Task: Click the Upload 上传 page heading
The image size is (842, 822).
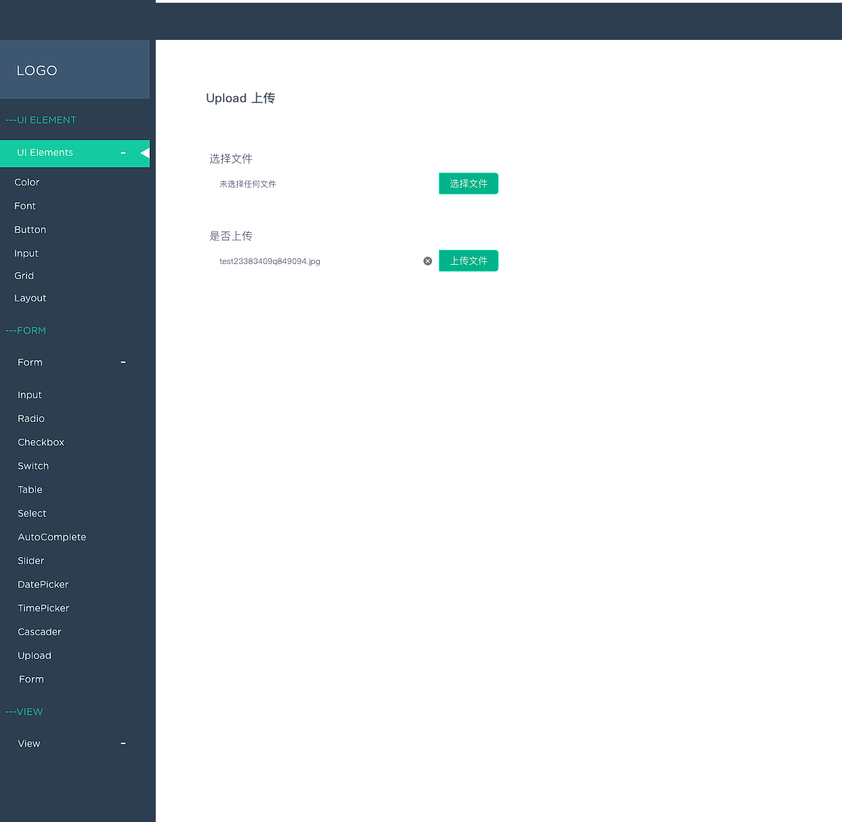Action: (x=240, y=98)
